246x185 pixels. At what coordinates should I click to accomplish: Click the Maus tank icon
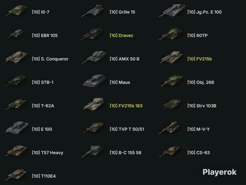(x=94, y=81)
